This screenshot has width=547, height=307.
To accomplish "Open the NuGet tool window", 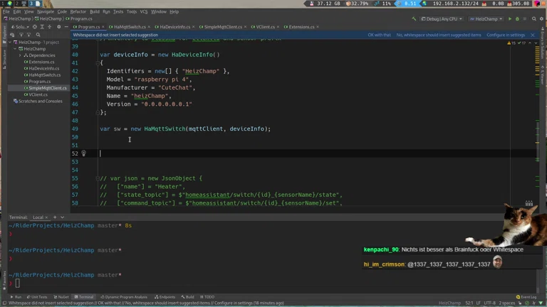I will 63,297.
